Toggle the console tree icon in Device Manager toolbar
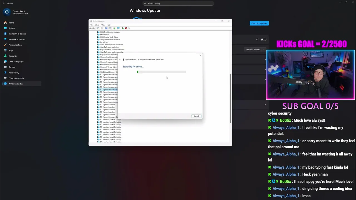This screenshot has width=356, height=200. (x=98, y=28)
